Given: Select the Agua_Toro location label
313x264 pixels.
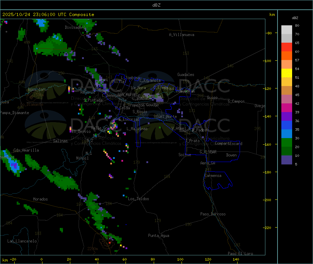Looking at the screenshot, I should 37,90.
